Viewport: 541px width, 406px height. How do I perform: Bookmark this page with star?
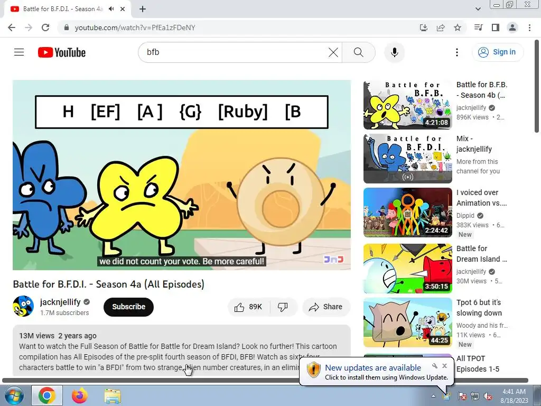[458, 27]
